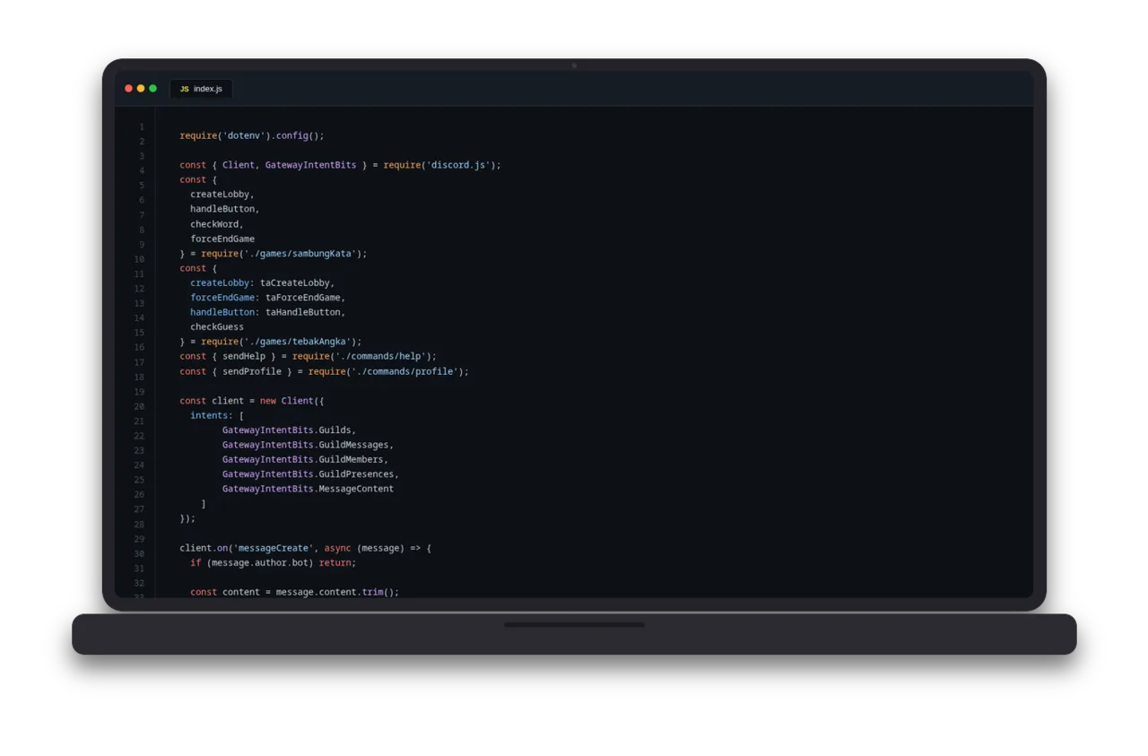Click the './games/sambungKata' path string
The image size is (1148, 756).
pos(300,254)
